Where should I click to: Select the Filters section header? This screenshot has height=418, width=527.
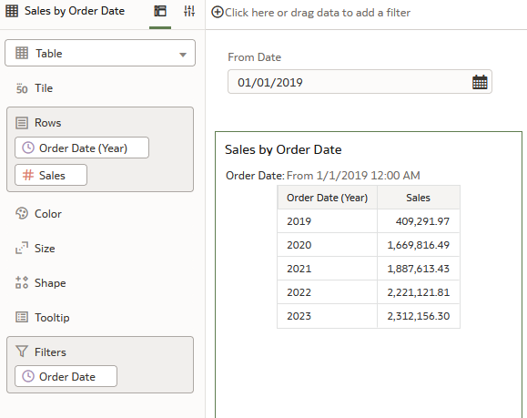50,352
